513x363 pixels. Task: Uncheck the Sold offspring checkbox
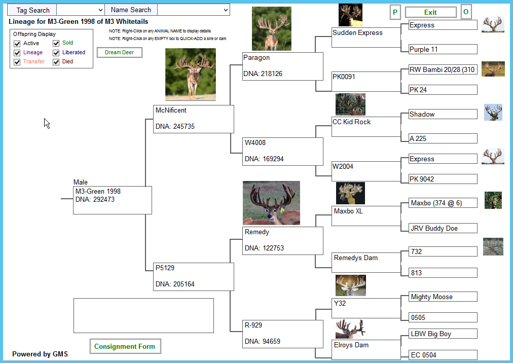click(56, 44)
